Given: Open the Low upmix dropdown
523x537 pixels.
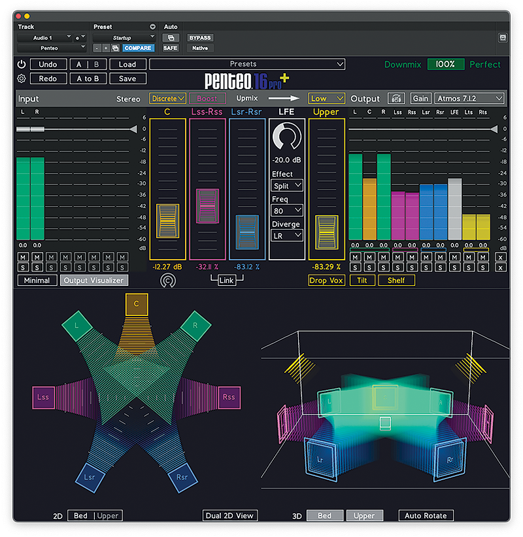Looking at the screenshot, I should (x=326, y=99).
